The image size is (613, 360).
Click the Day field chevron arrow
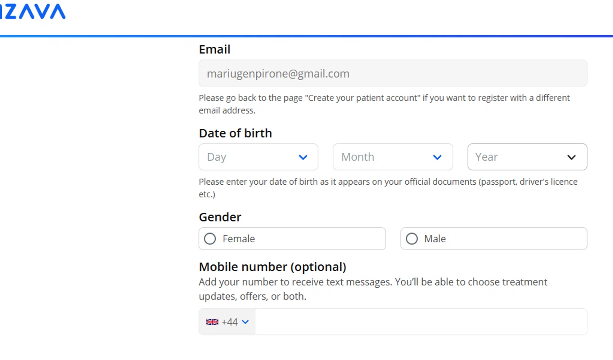tap(303, 157)
